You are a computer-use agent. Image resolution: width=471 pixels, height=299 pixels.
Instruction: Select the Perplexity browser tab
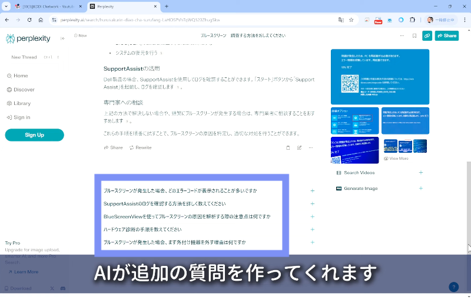[123, 6]
